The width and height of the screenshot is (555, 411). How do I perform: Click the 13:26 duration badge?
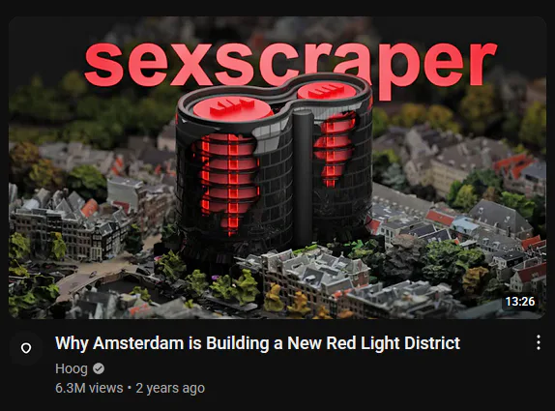pyautogui.click(x=519, y=302)
